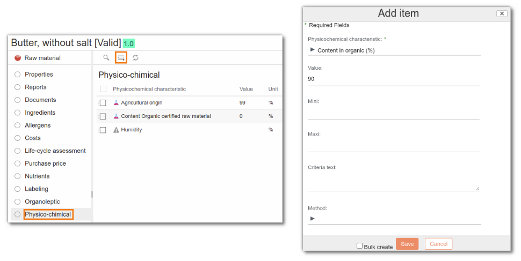Click the search magnifier icon in toolbar

106,57
